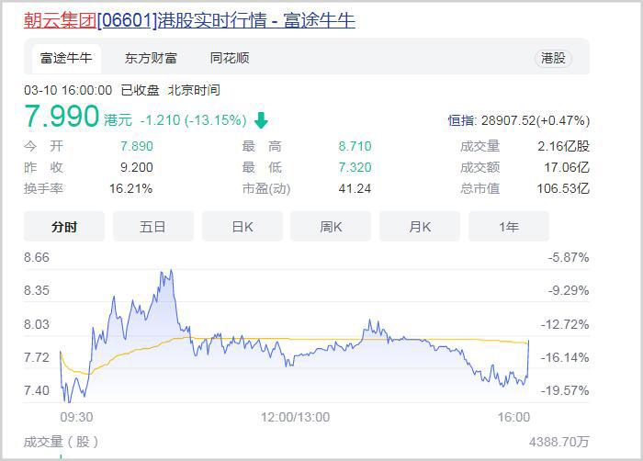Click the 市盈(动) value 41.24

355,188
